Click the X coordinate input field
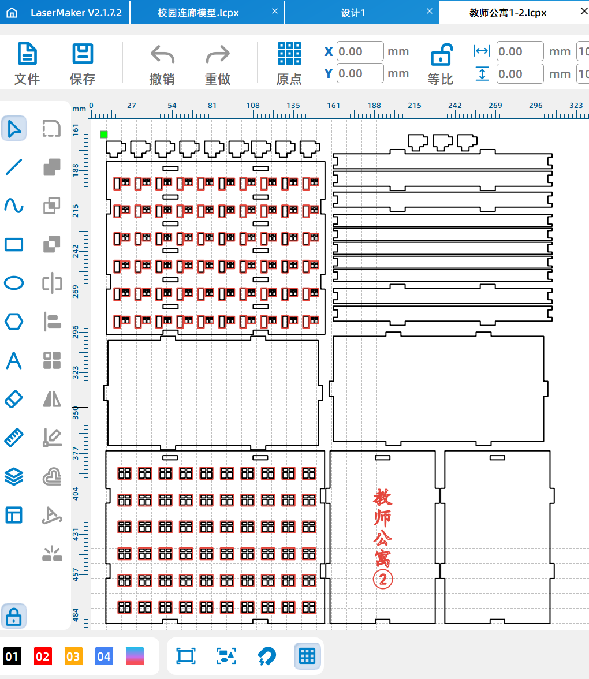The width and height of the screenshot is (589, 679). [x=360, y=51]
